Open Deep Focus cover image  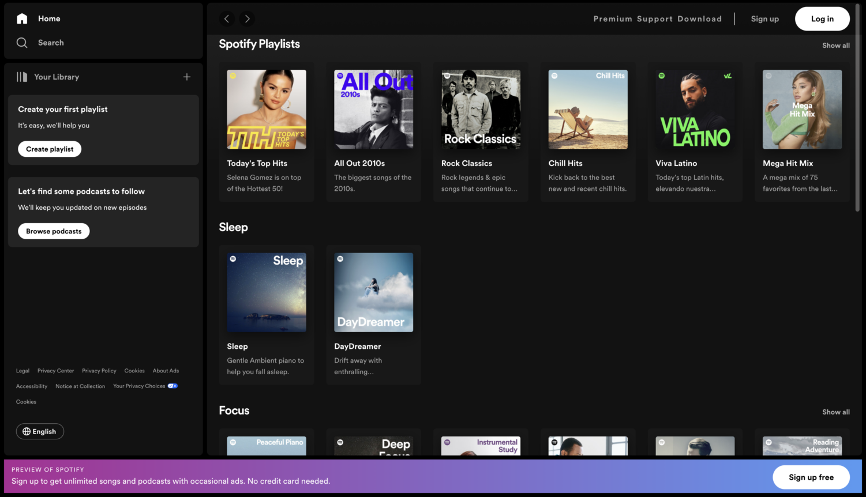click(x=374, y=446)
